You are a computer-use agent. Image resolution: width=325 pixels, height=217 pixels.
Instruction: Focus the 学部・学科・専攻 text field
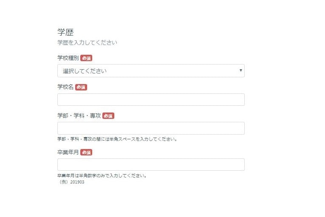coord(151,128)
